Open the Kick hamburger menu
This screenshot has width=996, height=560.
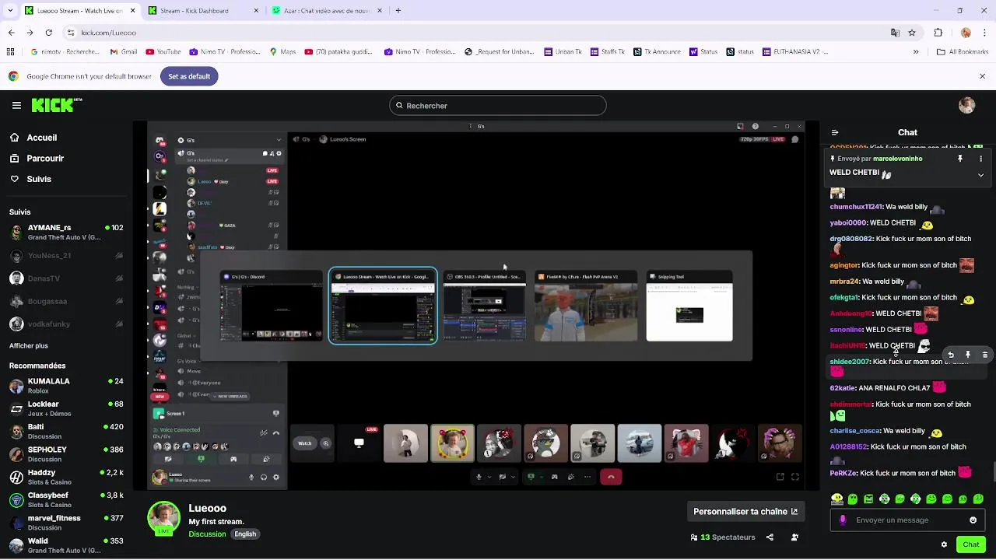[16, 105]
